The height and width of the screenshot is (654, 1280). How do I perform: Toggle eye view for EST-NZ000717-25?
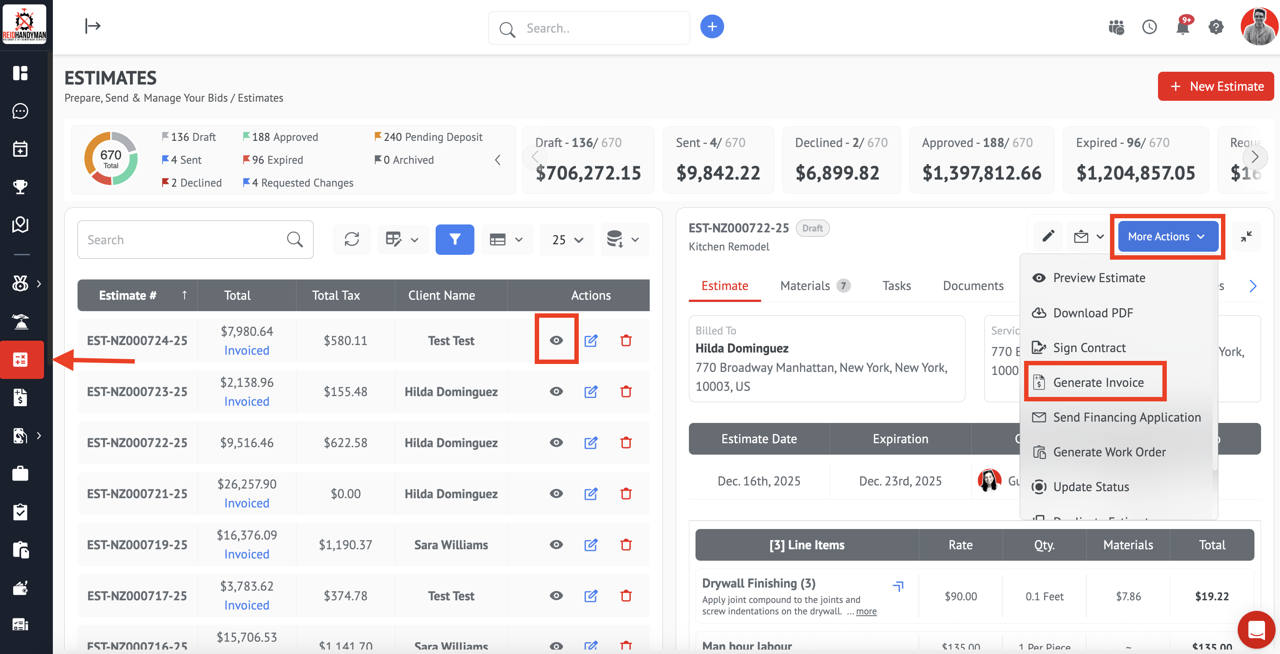(556, 595)
